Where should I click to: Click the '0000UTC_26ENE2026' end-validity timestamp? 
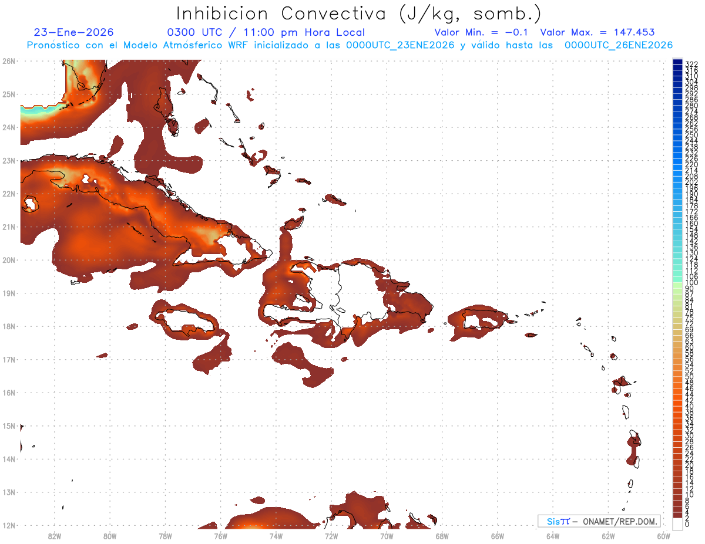coord(619,45)
